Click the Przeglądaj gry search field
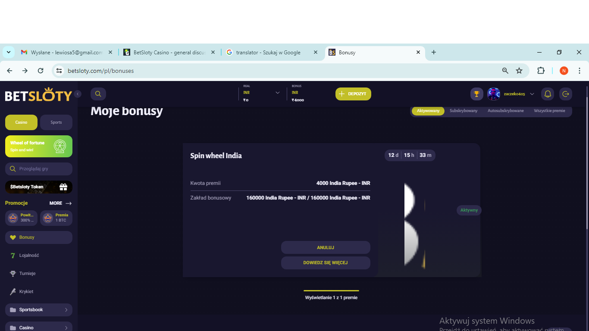This screenshot has width=589, height=331. [39, 169]
